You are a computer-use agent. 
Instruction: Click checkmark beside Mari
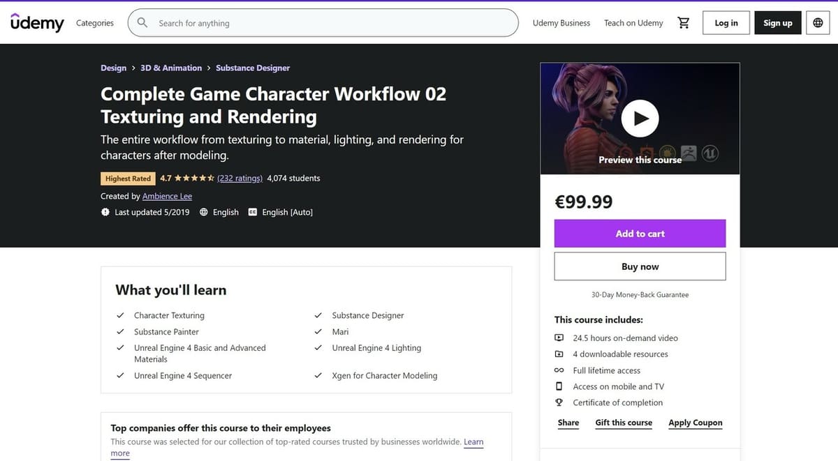coord(318,331)
